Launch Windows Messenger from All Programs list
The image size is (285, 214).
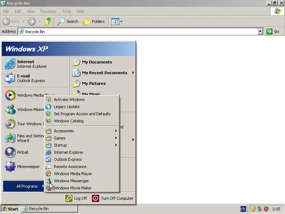point(82,181)
